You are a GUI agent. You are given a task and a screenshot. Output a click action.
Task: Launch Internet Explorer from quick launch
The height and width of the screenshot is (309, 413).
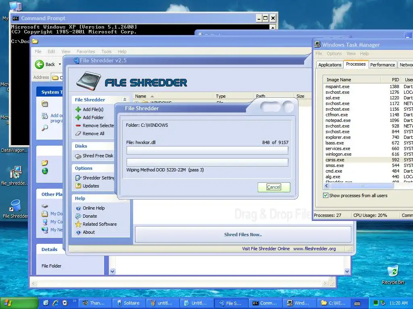[x=56, y=303]
